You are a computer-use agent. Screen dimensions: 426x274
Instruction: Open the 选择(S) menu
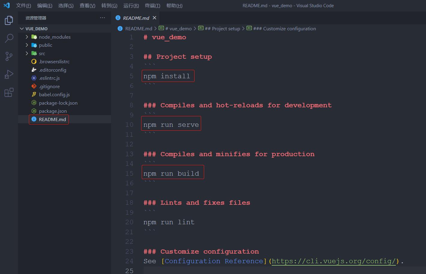tap(66, 5)
